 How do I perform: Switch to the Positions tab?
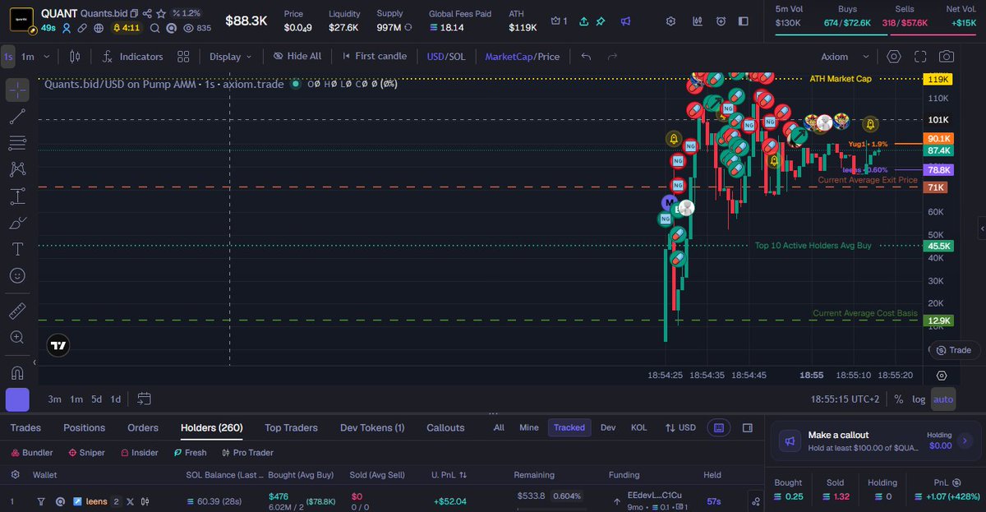(85, 427)
